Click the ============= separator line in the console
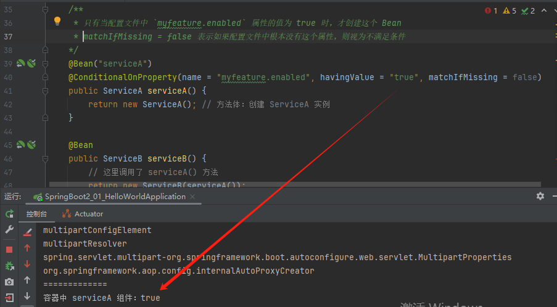Viewport: 557px width, 307px height. [75, 284]
